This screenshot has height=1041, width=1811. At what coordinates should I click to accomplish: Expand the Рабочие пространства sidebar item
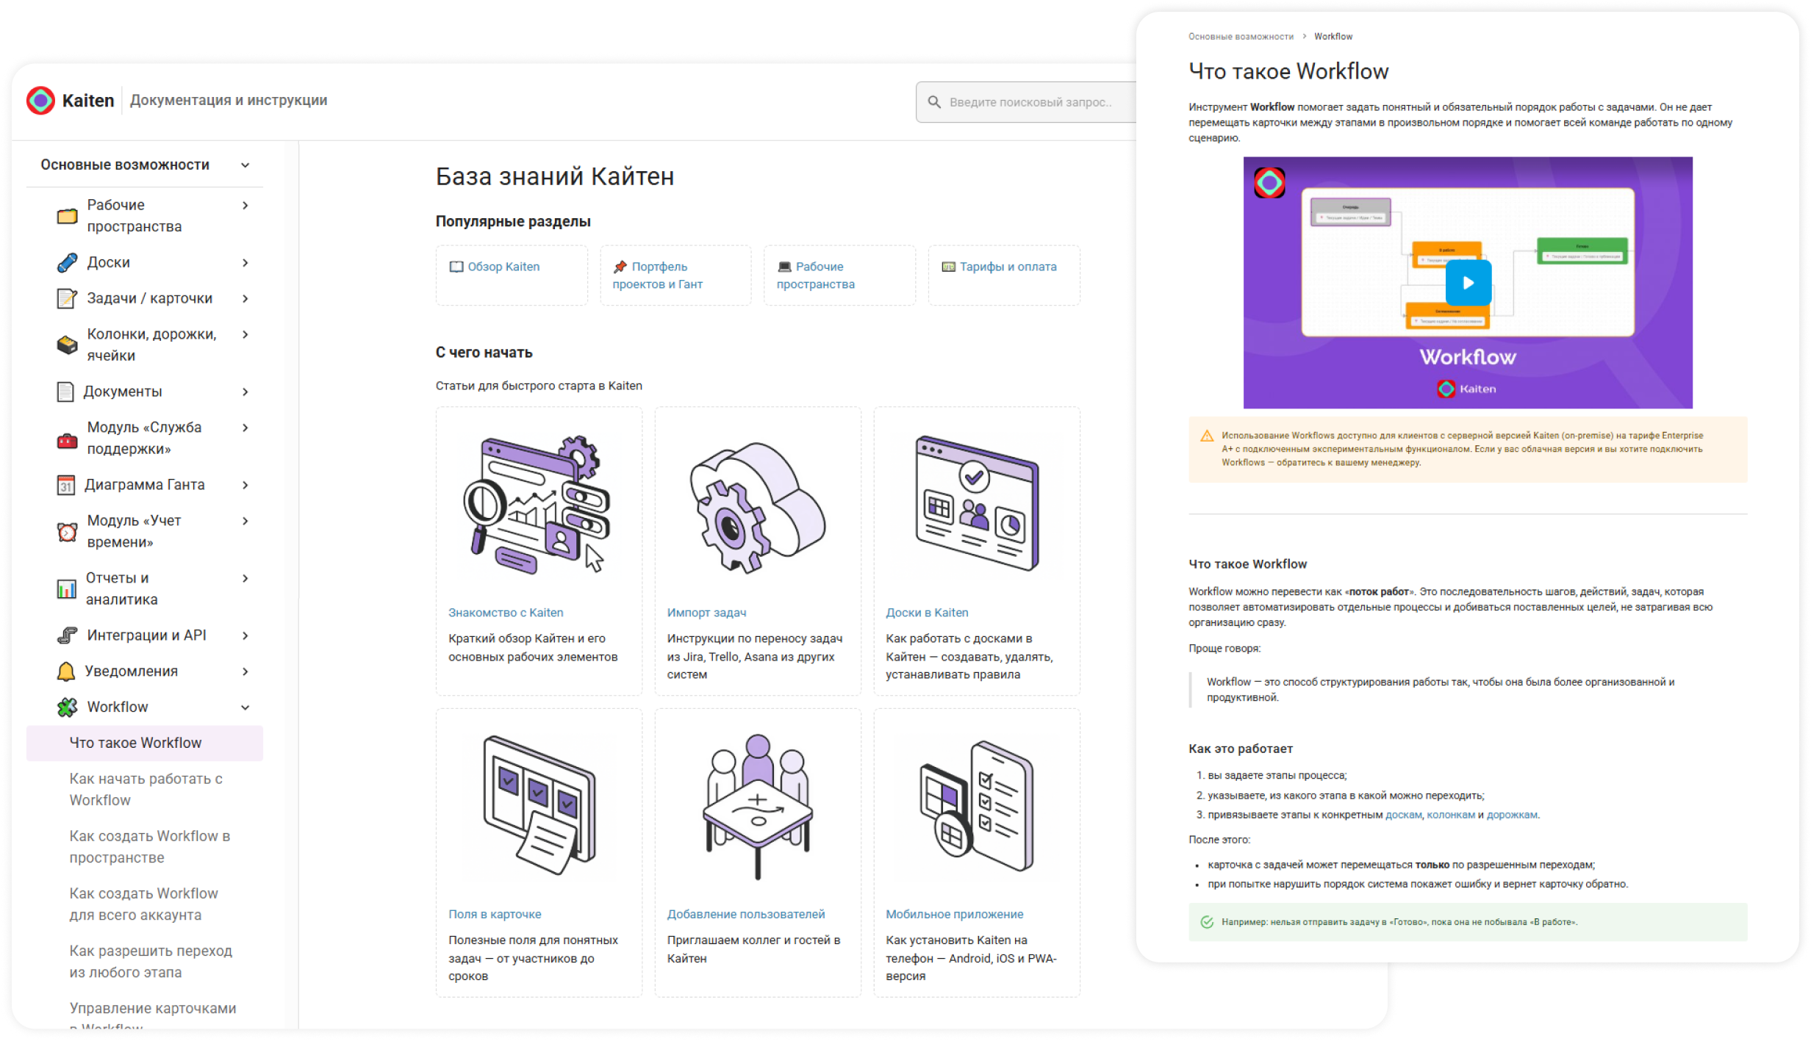point(245,206)
